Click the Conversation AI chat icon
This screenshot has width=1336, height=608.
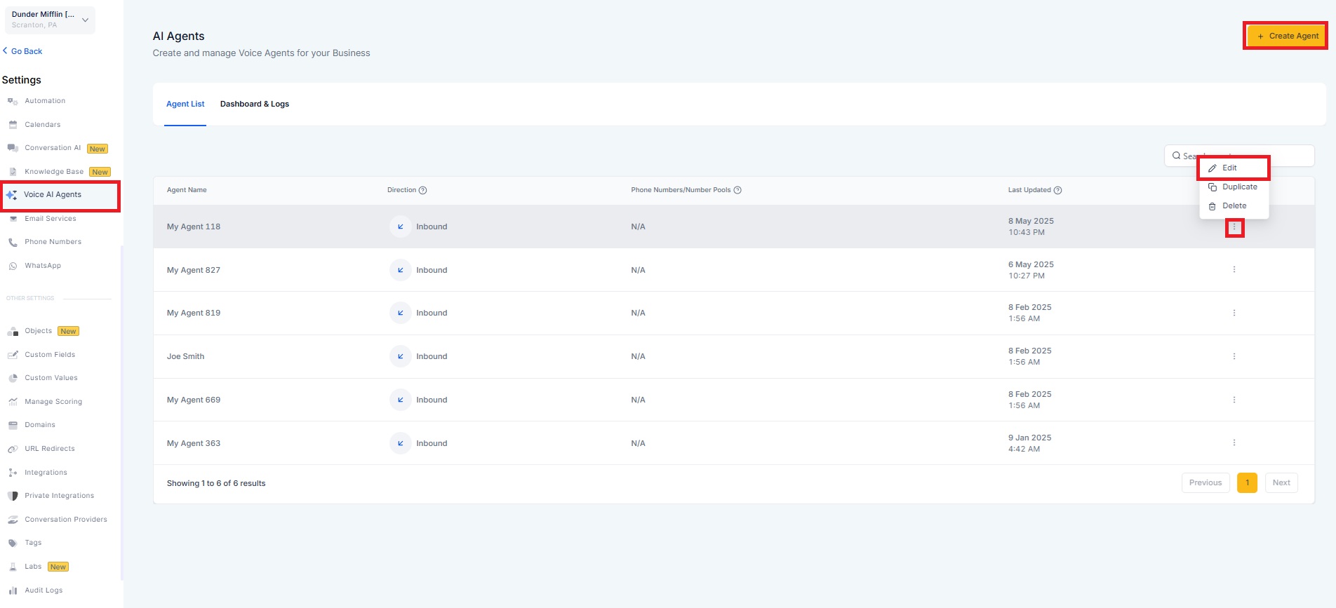(x=13, y=148)
